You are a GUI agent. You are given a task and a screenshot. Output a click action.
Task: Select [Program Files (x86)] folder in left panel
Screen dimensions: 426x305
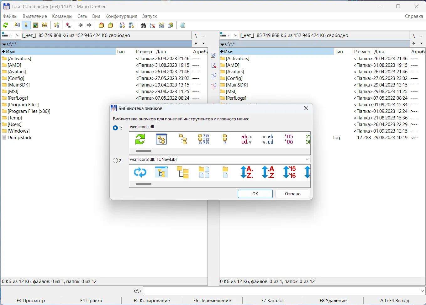click(x=29, y=111)
